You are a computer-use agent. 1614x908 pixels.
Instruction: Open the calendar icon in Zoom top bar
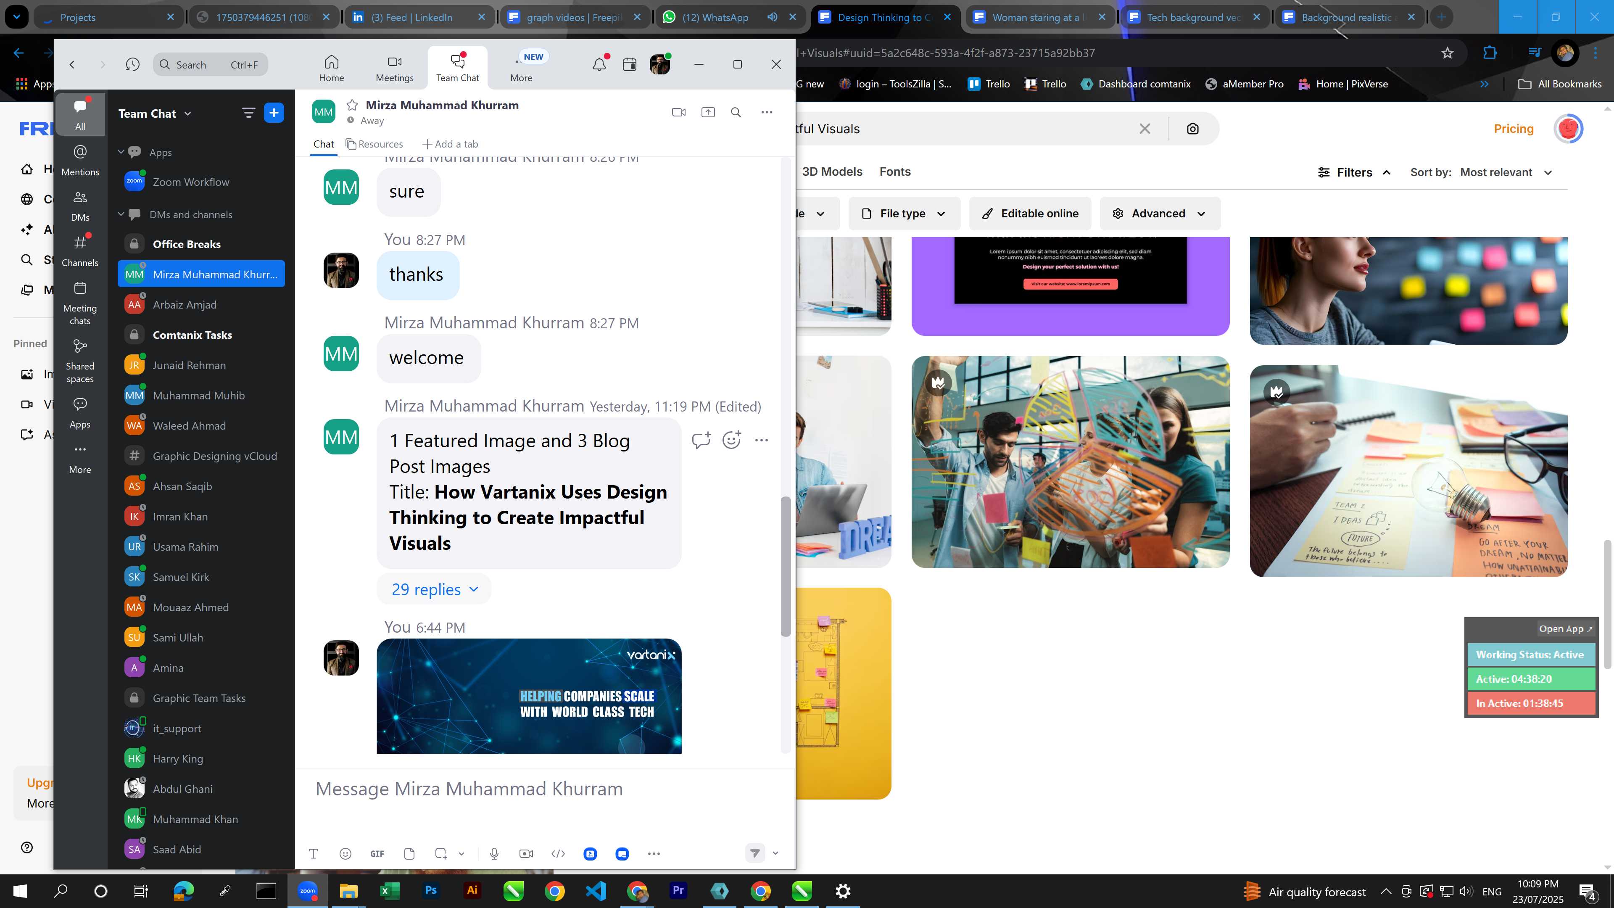pyautogui.click(x=630, y=64)
